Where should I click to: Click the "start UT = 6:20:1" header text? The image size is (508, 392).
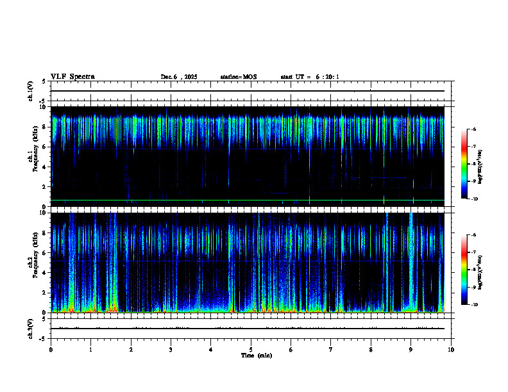coord(310,77)
